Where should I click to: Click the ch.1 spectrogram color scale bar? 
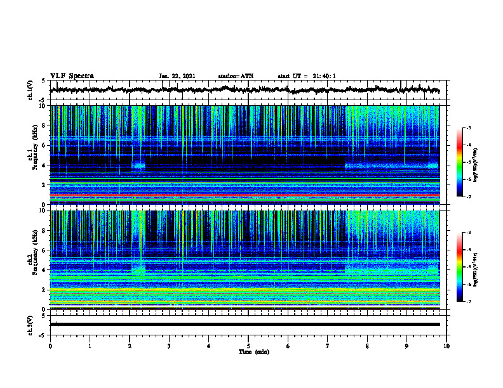pyautogui.click(x=460, y=162)
